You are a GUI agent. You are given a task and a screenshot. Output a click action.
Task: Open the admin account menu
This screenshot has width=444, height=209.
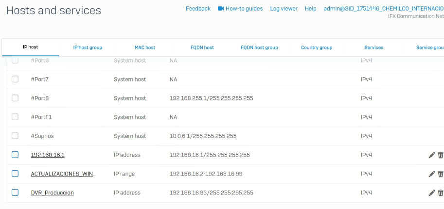(x=383, y=8)
